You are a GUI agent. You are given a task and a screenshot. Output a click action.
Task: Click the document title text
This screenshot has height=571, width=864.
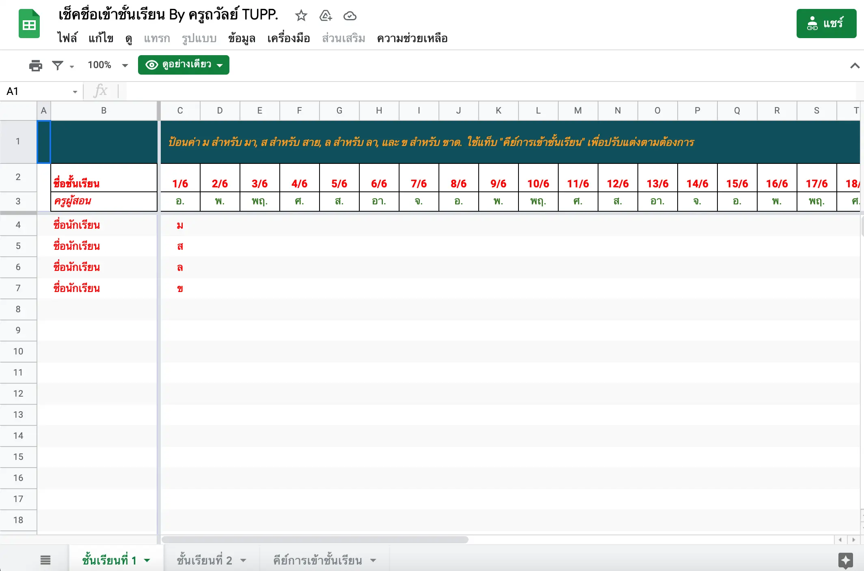point(168,15)
